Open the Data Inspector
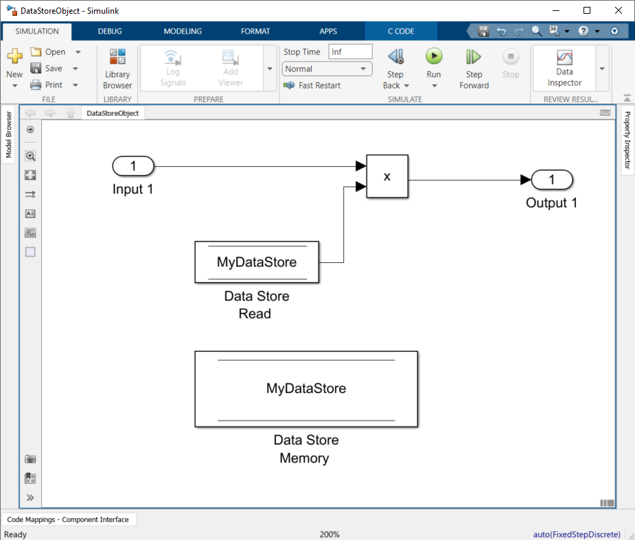This screenshot has width=635, height=540. coord(564,68)
